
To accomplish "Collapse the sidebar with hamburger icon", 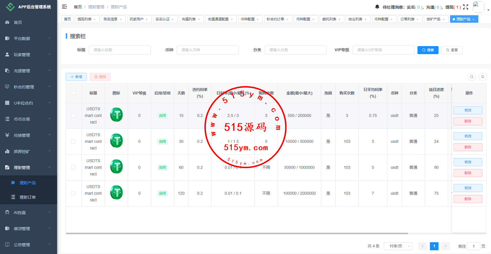I will (64, 7).
